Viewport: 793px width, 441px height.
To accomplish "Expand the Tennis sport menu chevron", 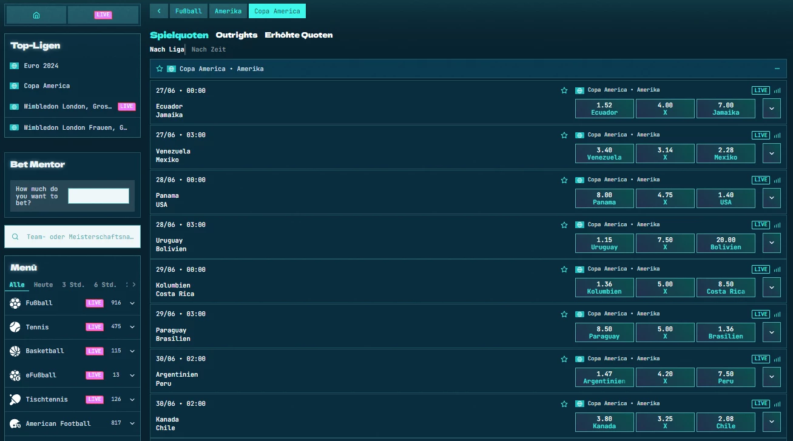I will click(132, 327).
